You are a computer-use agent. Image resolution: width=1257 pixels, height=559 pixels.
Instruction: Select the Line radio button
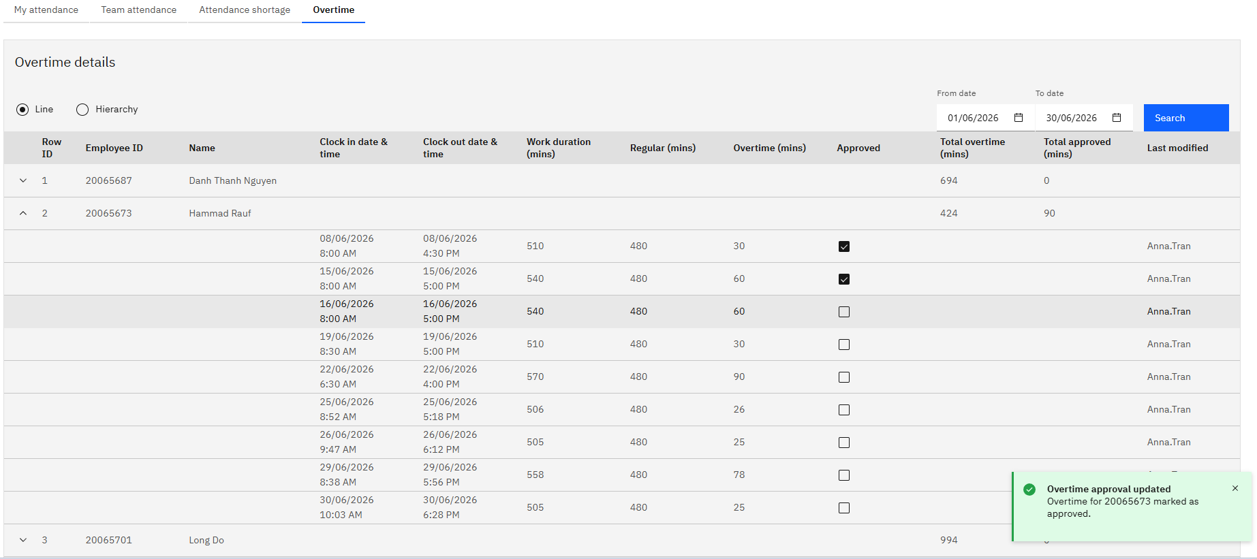tap(22, 110)
